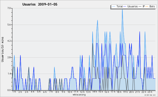Screen dimensions: 158x97
Task: Click the dark blue Usuarios legend line
Action: pos(125,7)
